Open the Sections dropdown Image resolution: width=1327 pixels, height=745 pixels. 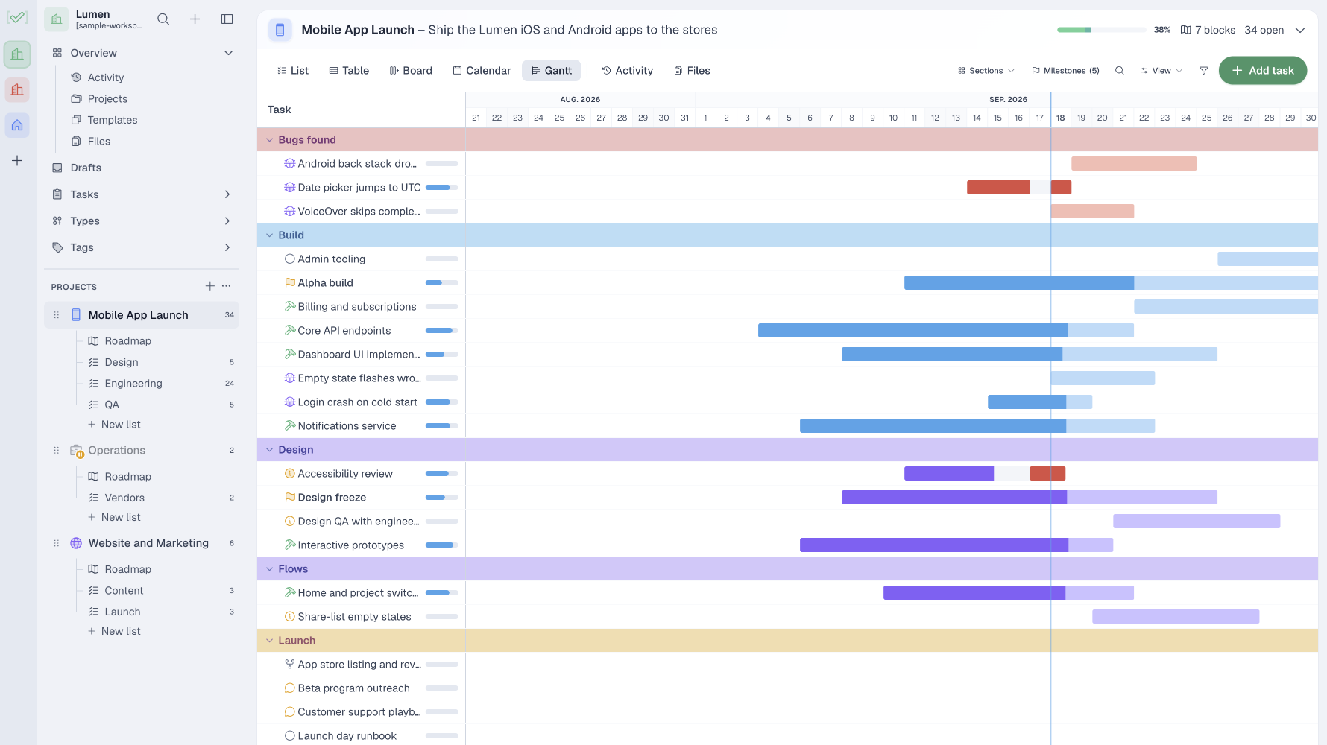(986, 71)
